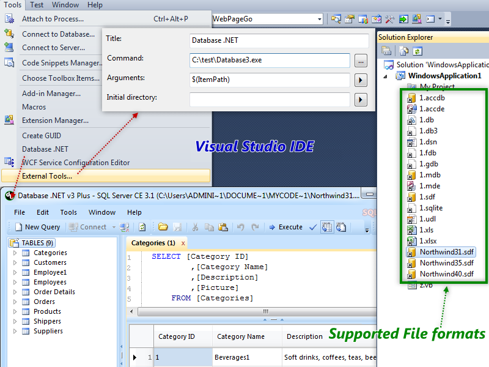The image size is (489, 367).
Task: Click the Attach to Process icon
Action: tap(9, 19)
